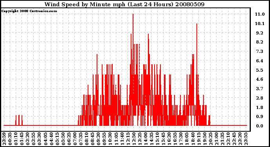Click the 10:30 time label
The height and width of the screenshot is (147, 270).
point(110,139)
